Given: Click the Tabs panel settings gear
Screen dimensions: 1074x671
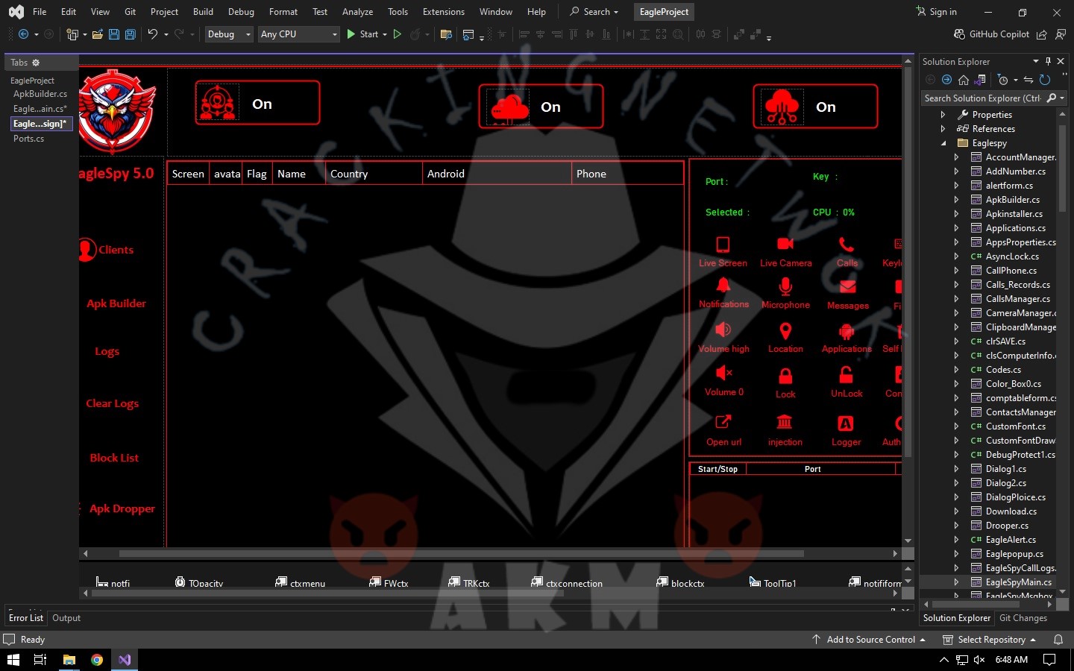Looking at the screenshot, I should point(36,63).
